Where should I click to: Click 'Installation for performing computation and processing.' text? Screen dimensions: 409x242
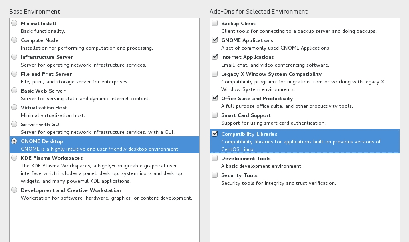tap(87, 48)
